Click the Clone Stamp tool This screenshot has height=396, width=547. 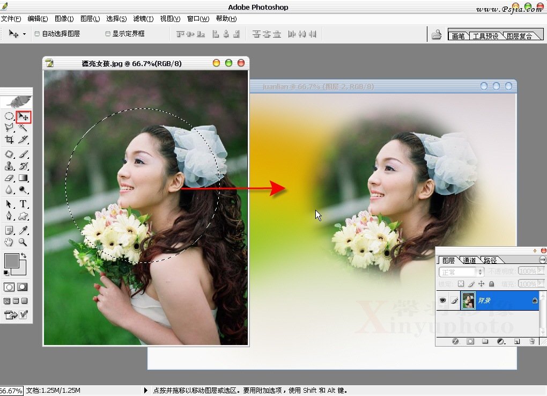coord(9,166)
